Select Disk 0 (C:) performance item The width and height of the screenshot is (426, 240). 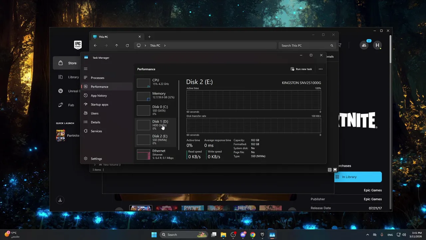[155, 110]
